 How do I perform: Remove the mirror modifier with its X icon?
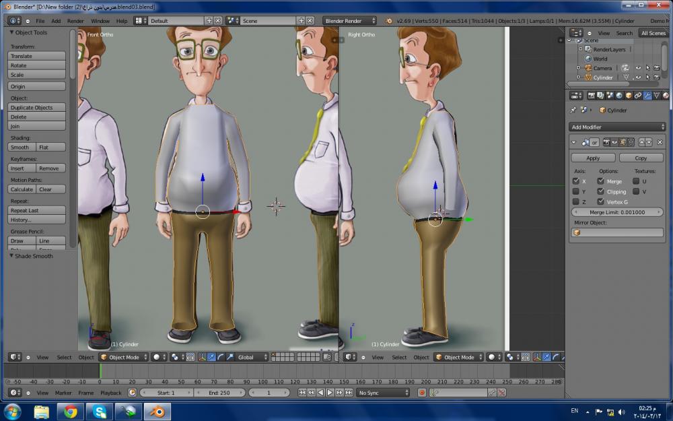click(x=659, y=142)
